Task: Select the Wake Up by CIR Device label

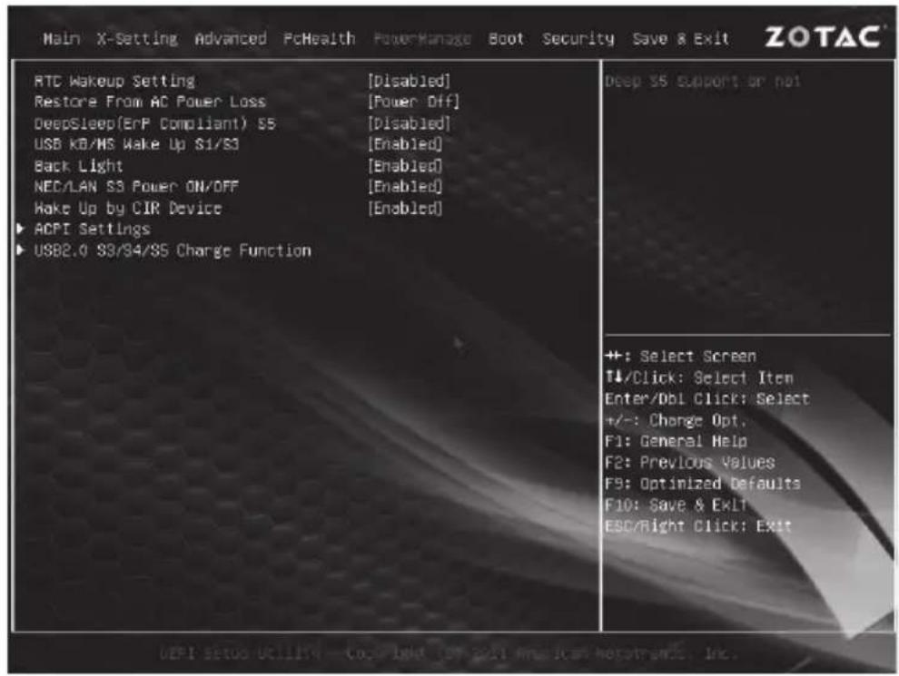Action: tap(128, 208)
